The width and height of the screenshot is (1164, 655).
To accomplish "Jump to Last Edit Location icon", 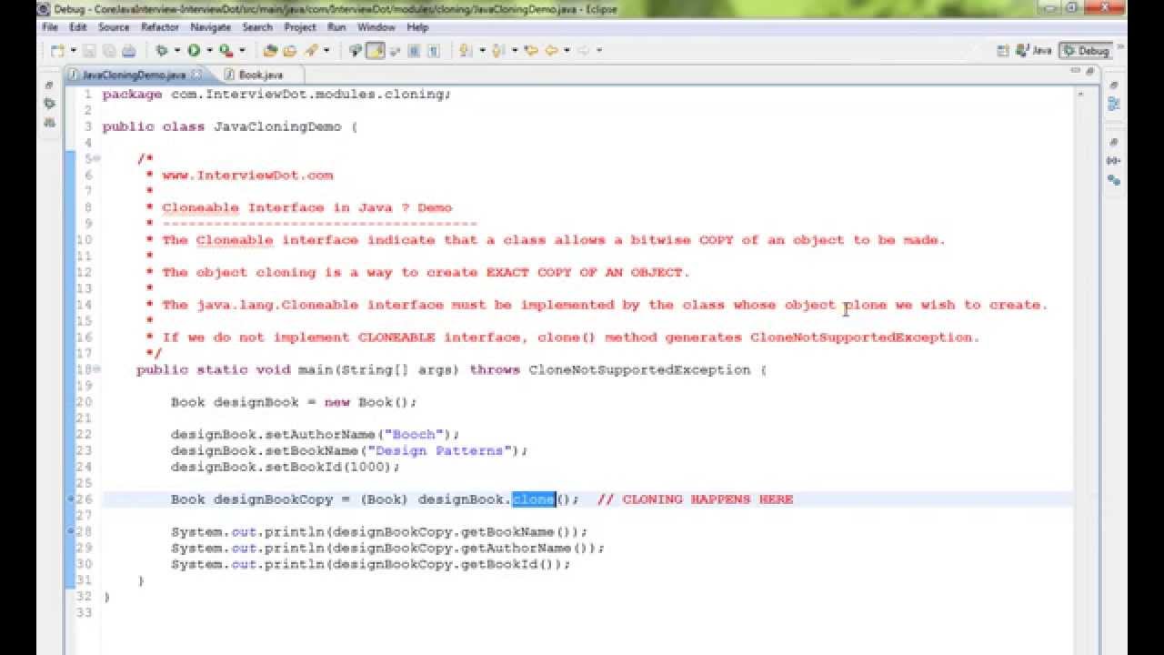I will [531, 51].
